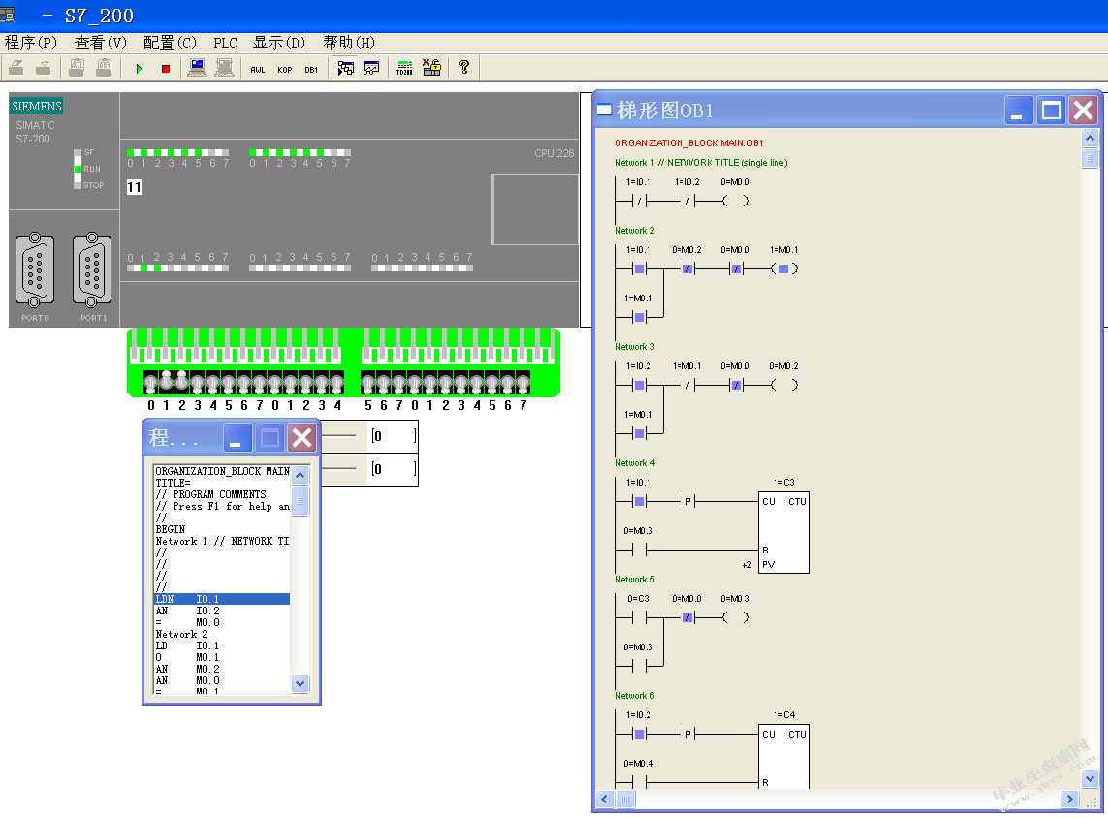Open the DB1 data block view
The image size is (1108, 818).
pyautogui.click(x=311, y=69)
